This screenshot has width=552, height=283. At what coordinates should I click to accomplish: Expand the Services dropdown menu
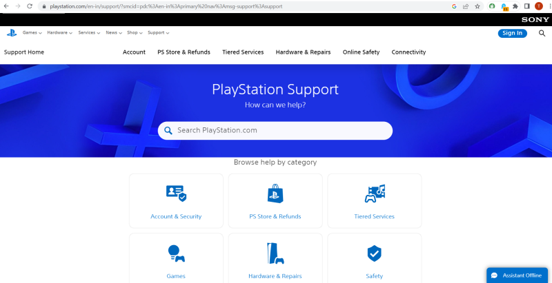90,32
